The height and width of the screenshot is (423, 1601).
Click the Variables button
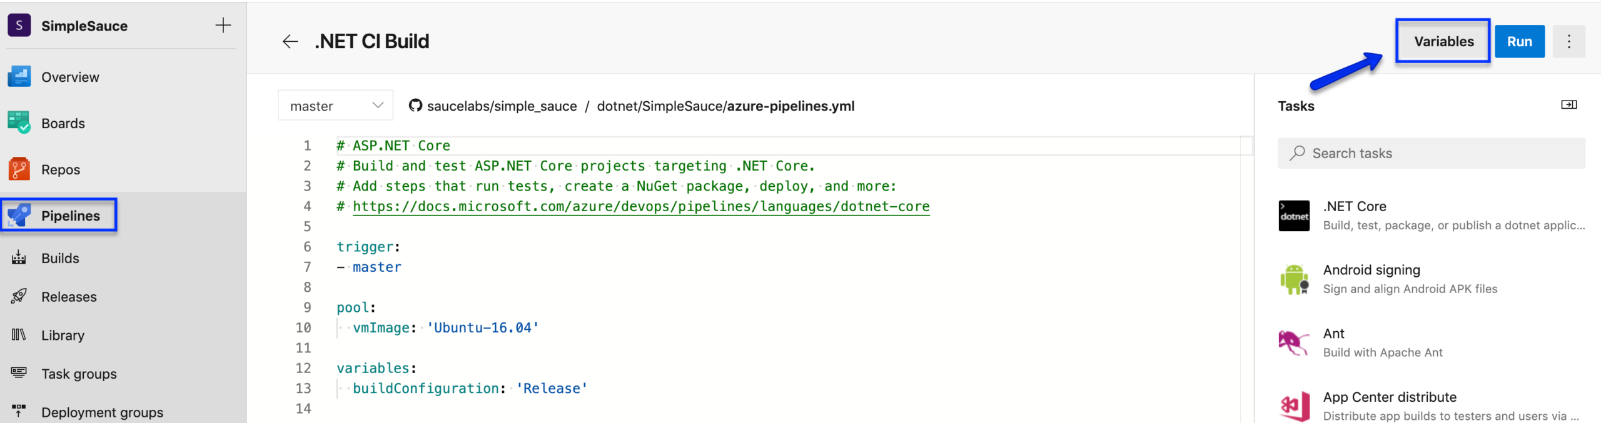tap(1443, 41)
